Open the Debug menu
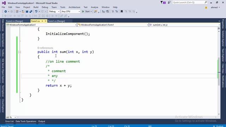This screenshot has height=127, width=226. pyautogui.click(x=45, y=7)
